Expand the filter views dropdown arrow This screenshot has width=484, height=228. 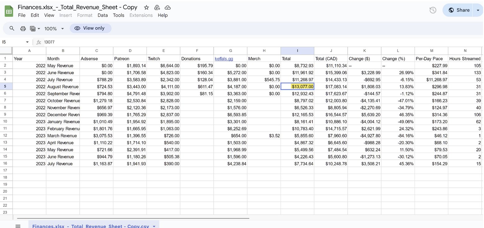pyautogui.click(x=39, y=28)
